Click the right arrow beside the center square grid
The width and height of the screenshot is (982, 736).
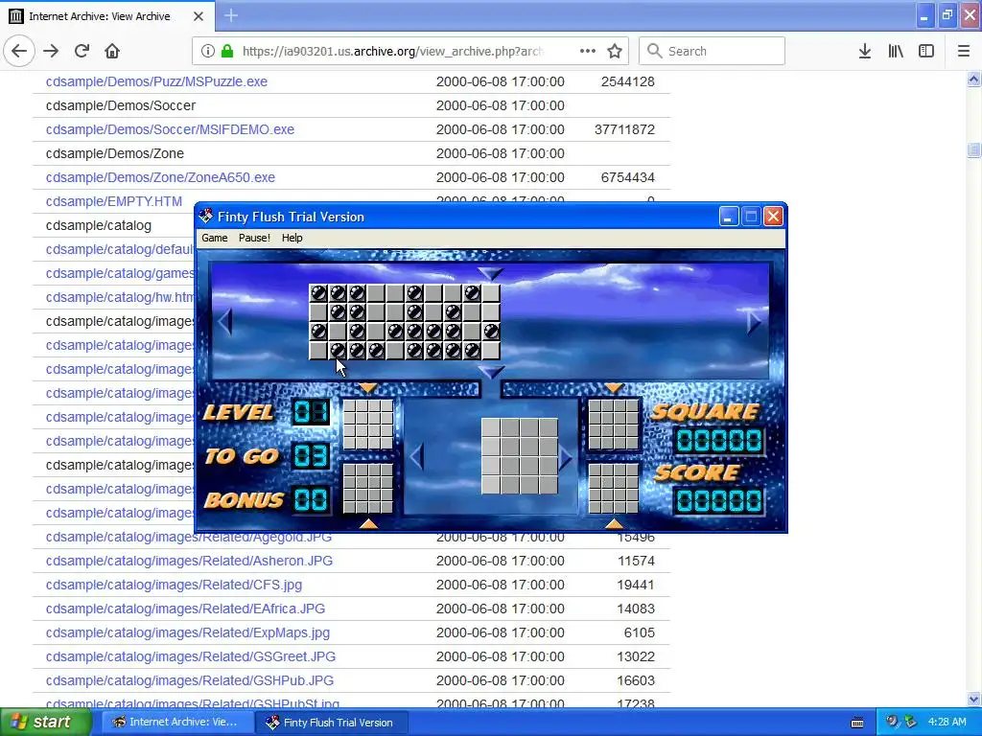[x=566, y=457]
